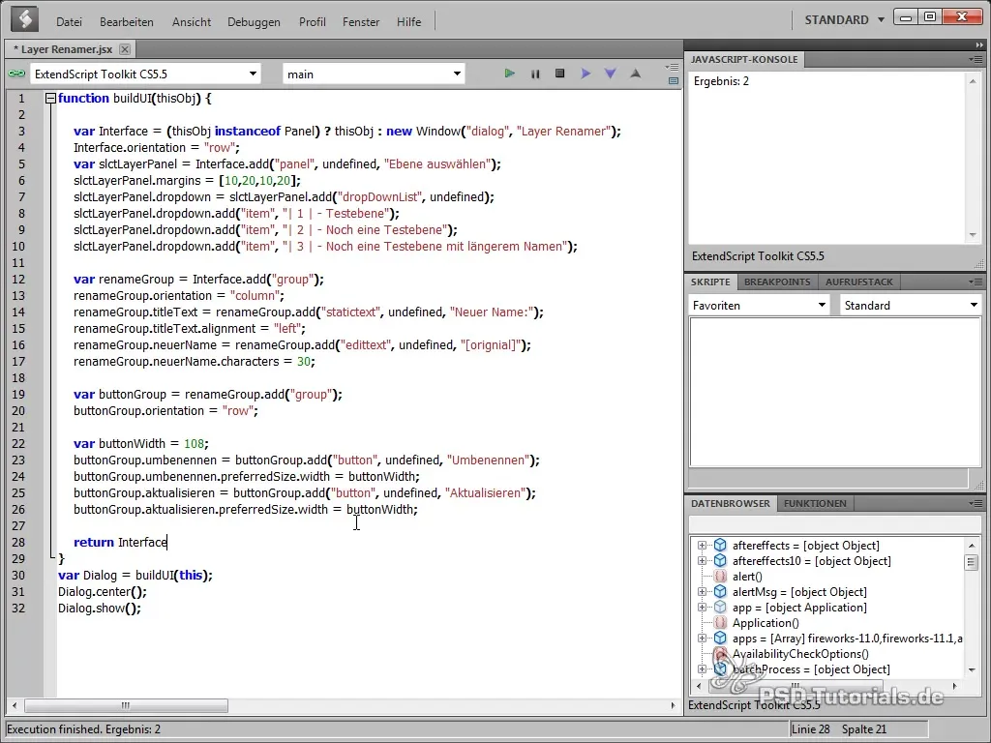991x743 pixels.
Task: Select the Datenbrowser tab
Action: 731,503
